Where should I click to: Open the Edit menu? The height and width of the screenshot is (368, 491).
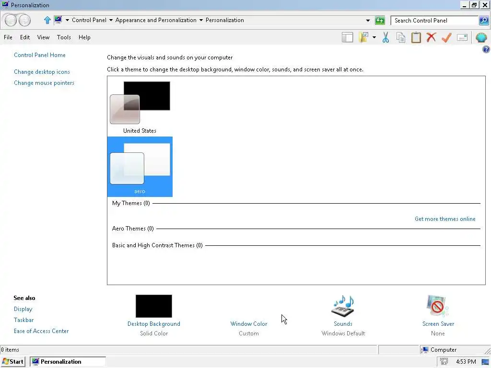coord(25,37)
